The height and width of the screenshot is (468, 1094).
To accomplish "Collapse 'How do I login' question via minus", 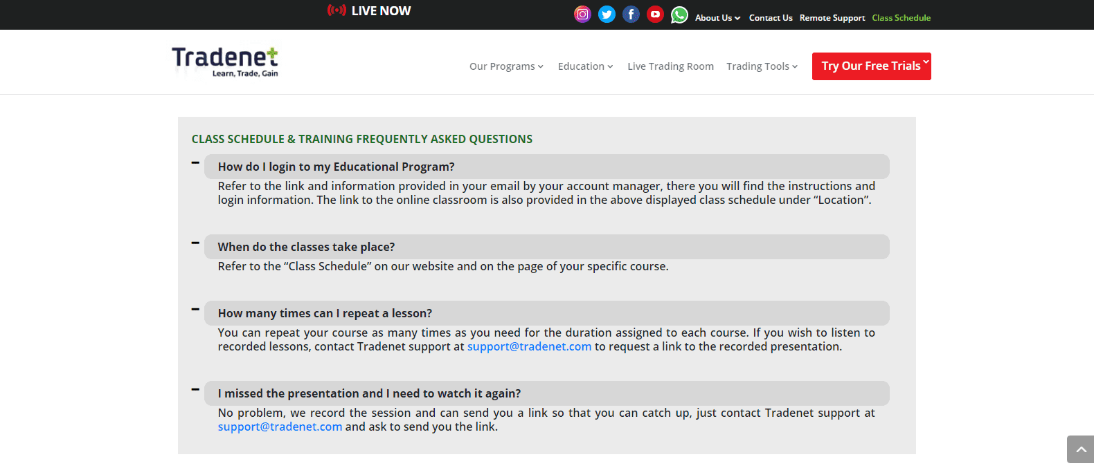I will 195,163.
